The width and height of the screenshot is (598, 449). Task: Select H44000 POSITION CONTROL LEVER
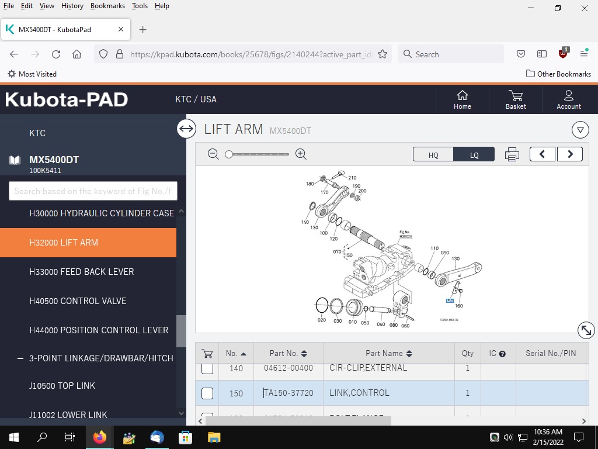click(x=99, y=330)
